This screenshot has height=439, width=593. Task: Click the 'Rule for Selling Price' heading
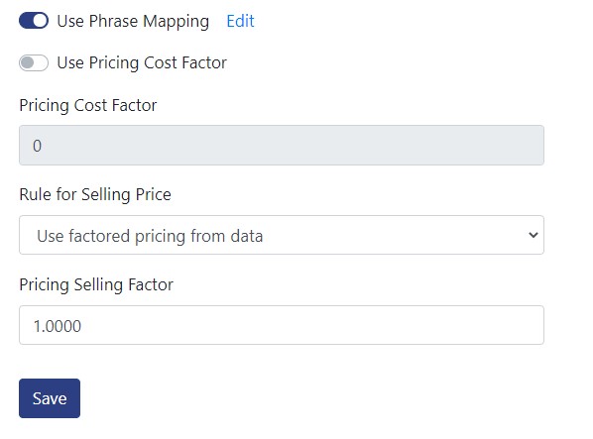pyautogui.click(x=95, y=194)
